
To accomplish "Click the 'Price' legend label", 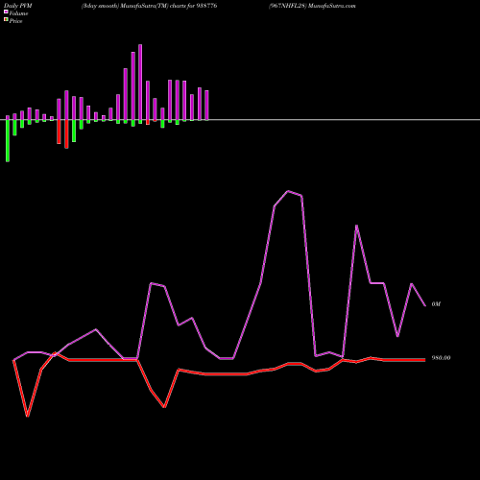I will click(x=15, y=21).
